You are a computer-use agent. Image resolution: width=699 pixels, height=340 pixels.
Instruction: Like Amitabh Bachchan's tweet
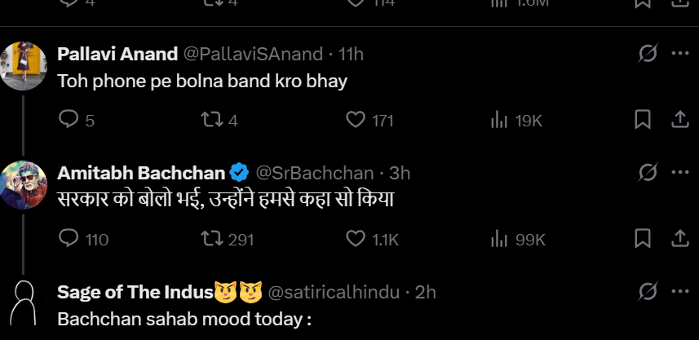[356, 239]
